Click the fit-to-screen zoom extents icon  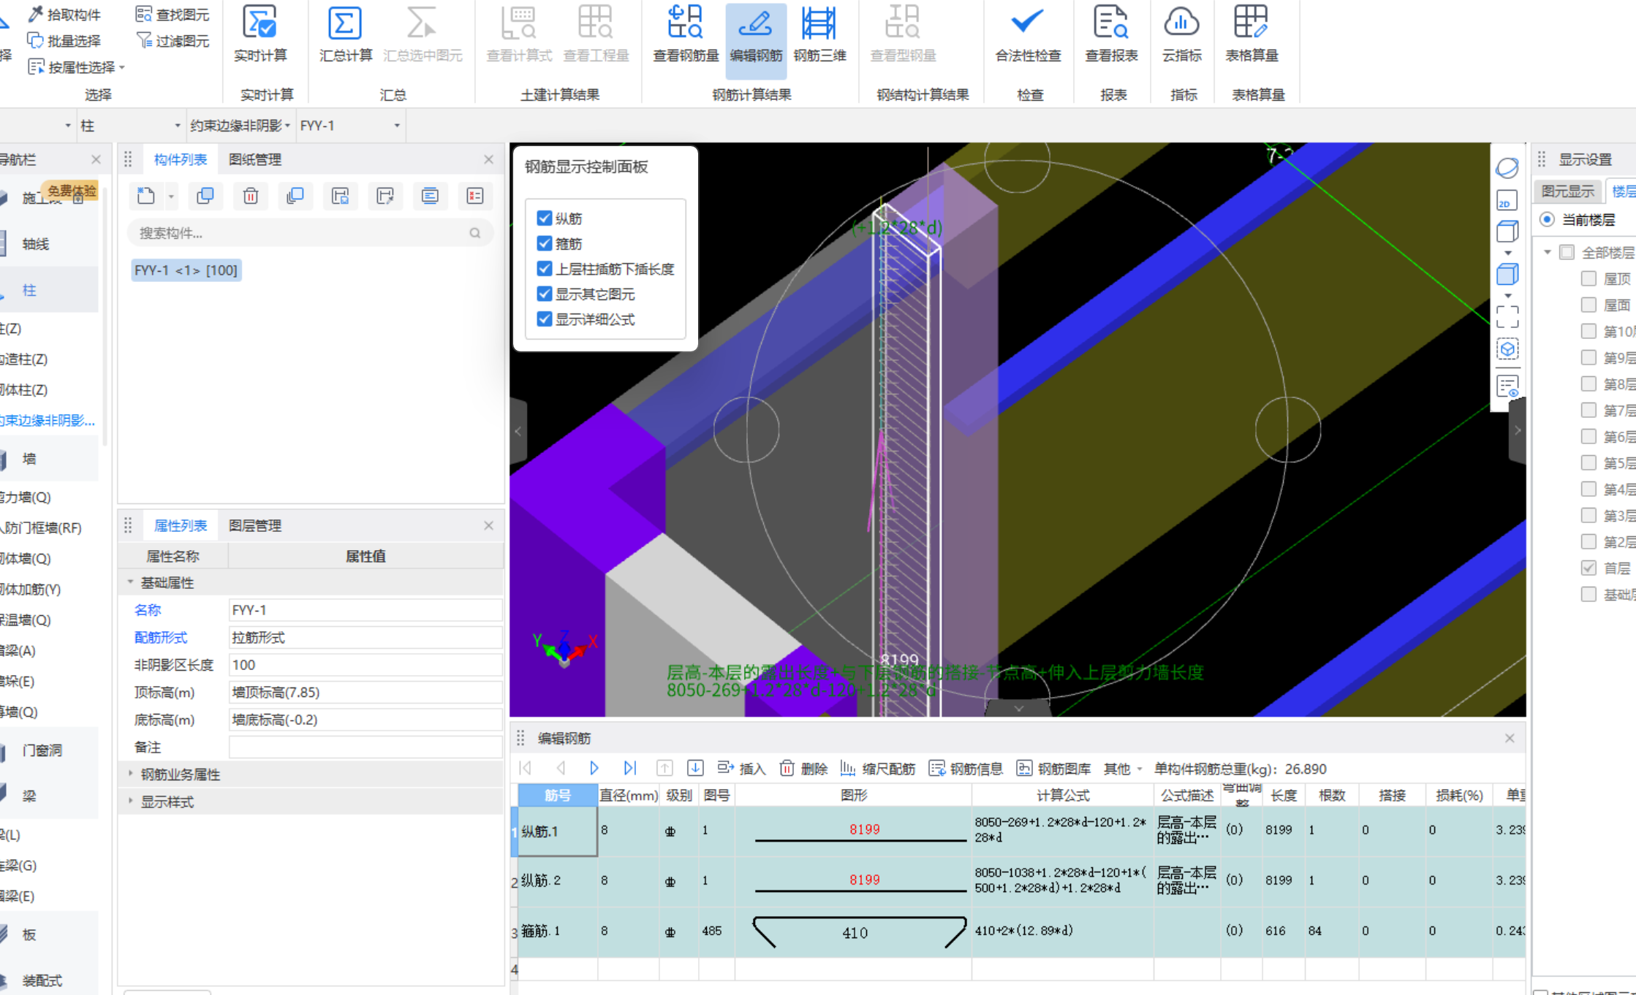[1507, 317]
